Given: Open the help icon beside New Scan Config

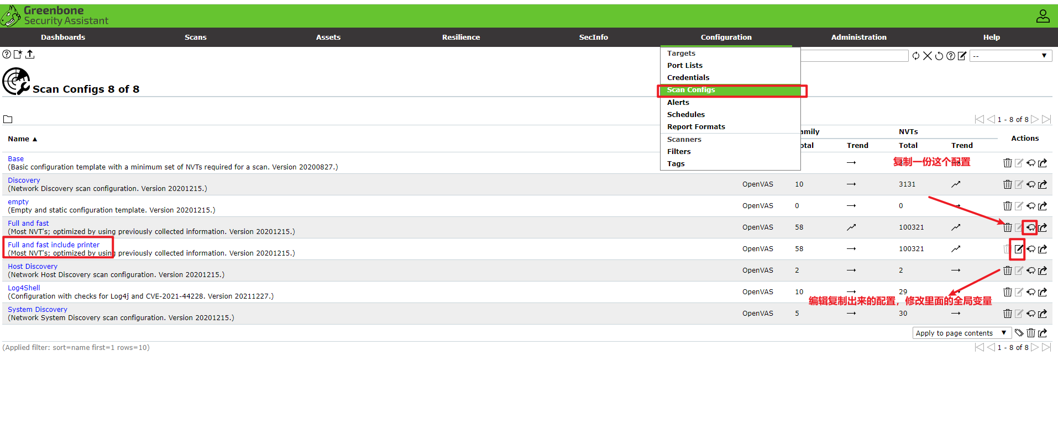Looking at the screenshot, I should [7, 54].
